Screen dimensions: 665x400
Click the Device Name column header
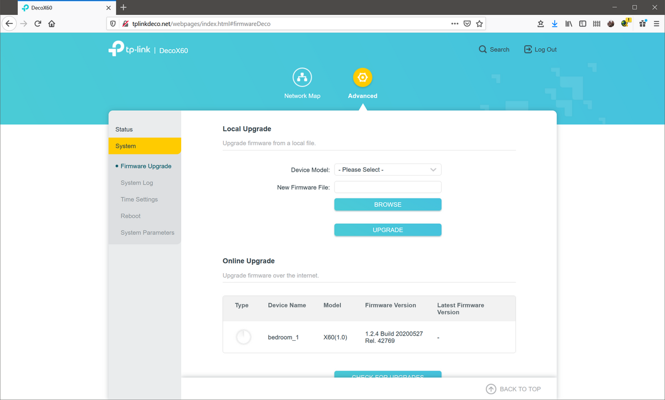(x=287, y=305)
